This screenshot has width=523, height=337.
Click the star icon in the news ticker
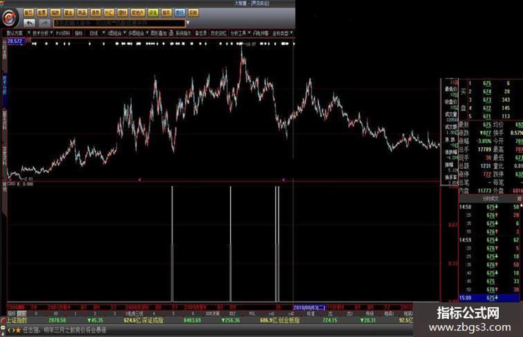[x=18, y=330]
